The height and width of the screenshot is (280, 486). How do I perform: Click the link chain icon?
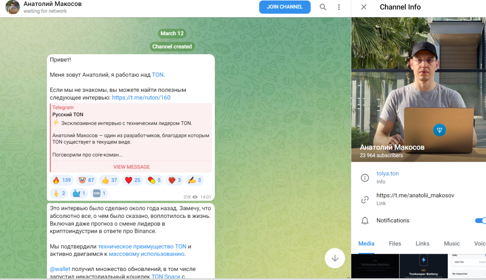tap(365, 199)
